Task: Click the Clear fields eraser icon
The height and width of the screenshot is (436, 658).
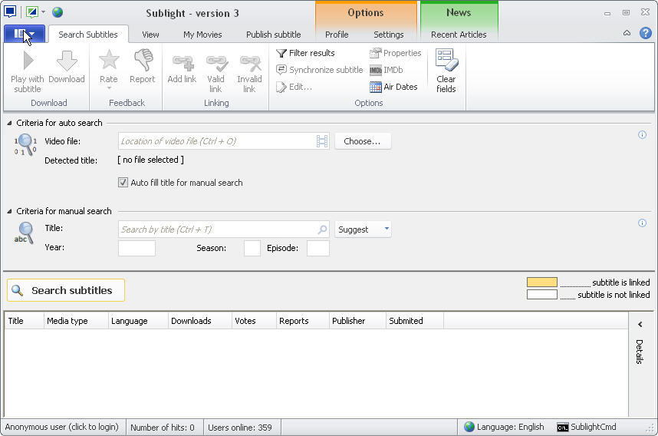Action: pos(446,60)
